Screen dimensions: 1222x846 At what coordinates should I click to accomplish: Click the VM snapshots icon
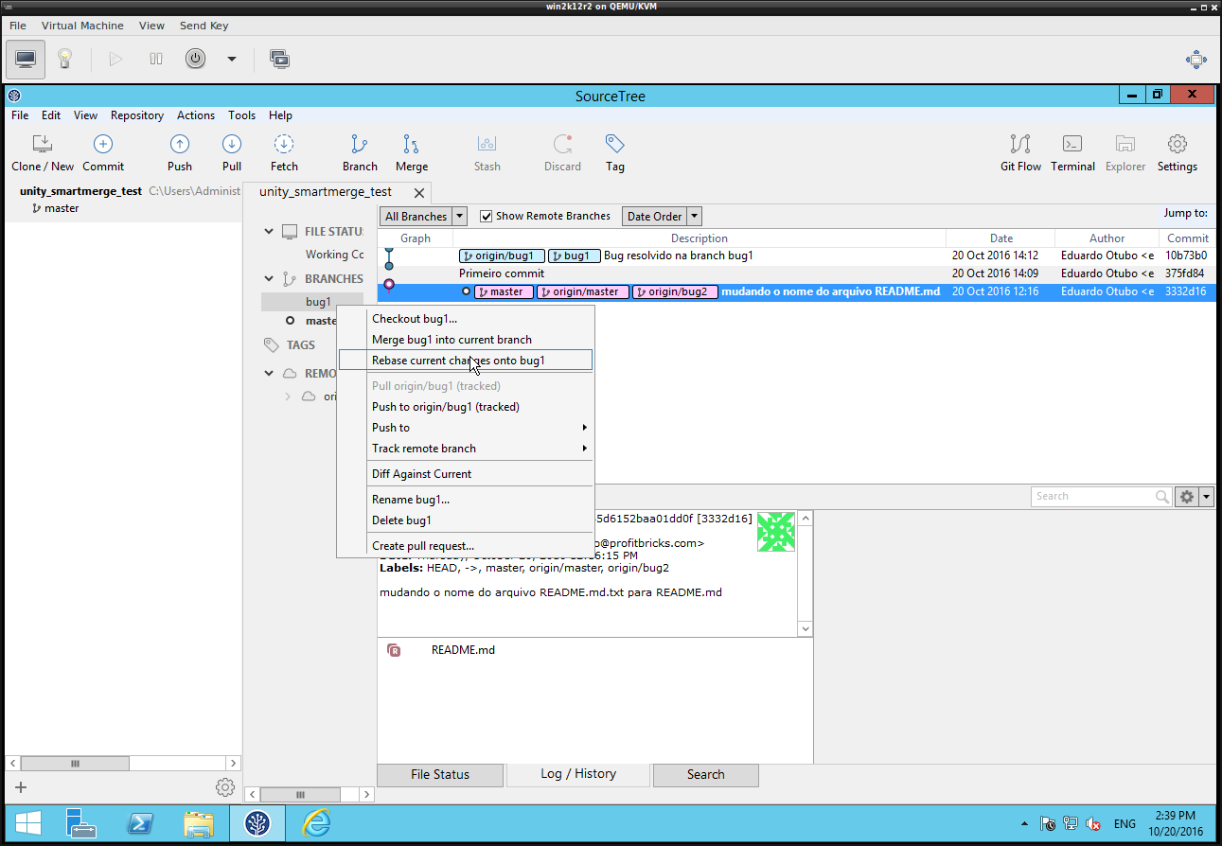click(279, 59)
